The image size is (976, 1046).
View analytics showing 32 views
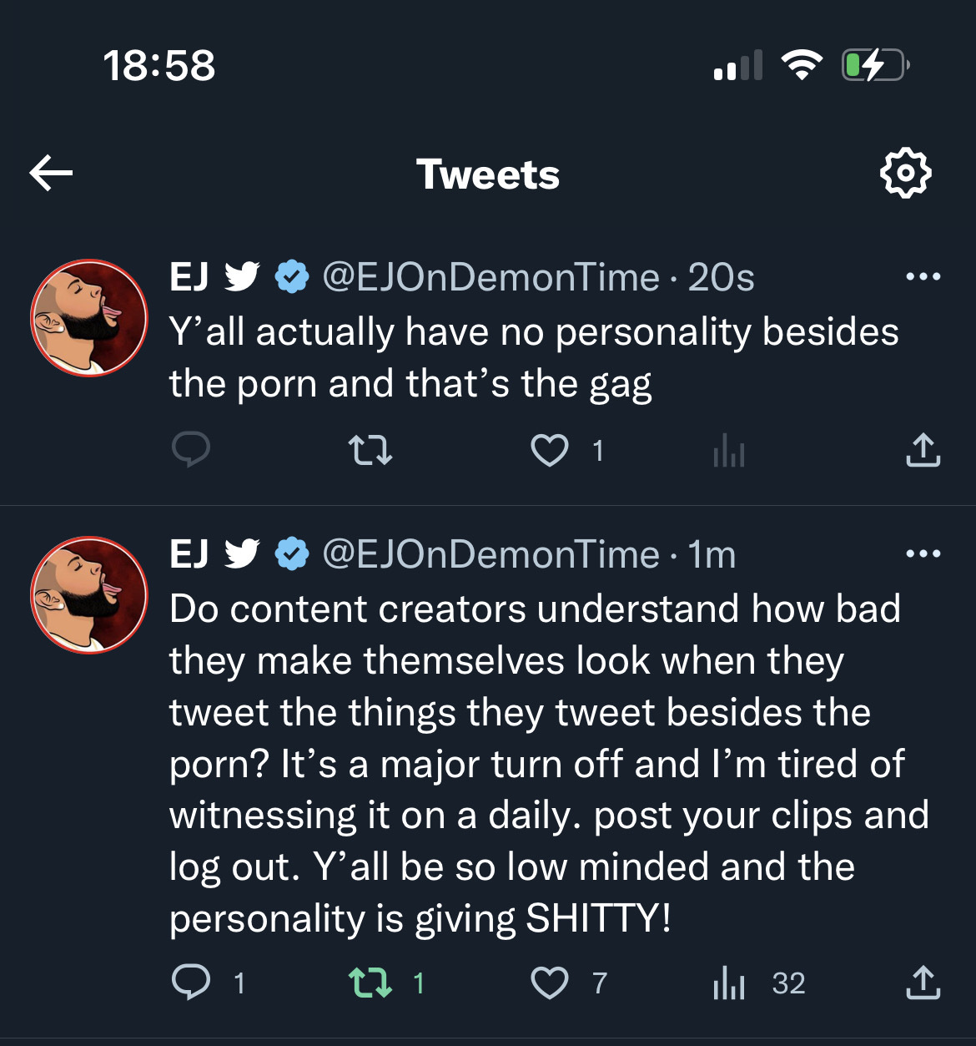[728, 983]
